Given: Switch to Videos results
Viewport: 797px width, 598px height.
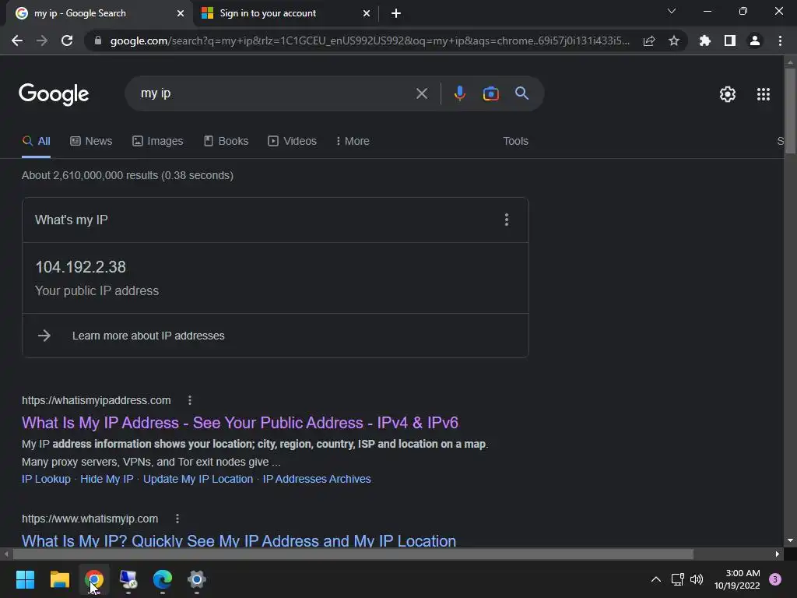Looking at the screenshot, I should [293, 141].
